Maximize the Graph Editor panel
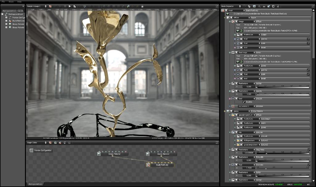This screenshot has height=187, width=316. pos(217,143)
